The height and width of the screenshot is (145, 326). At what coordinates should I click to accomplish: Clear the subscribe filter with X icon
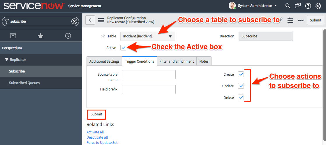pos(74,21)
